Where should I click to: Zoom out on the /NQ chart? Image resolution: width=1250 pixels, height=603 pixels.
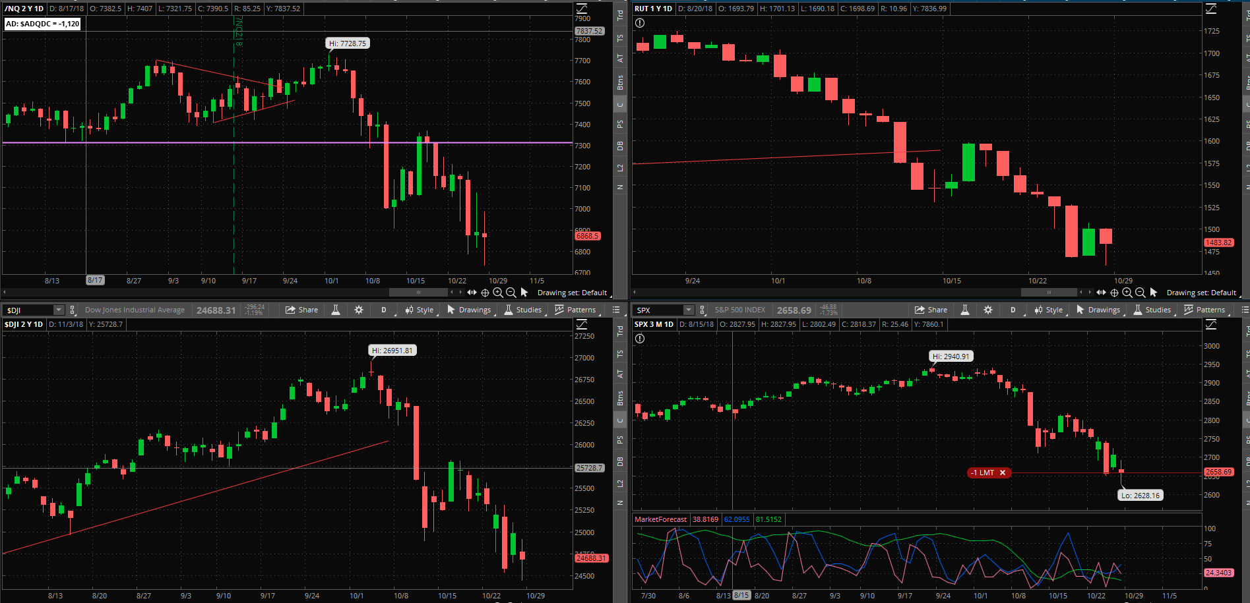pos(511,293)
